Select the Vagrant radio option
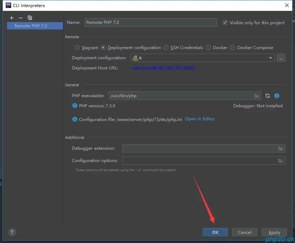Image resolution: width=295 pixels, height=243 pixels. click(77, 47)
